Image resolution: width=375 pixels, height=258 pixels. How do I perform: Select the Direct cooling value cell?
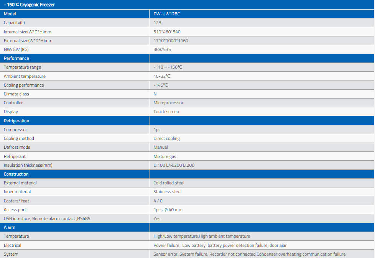click(166, 138)
